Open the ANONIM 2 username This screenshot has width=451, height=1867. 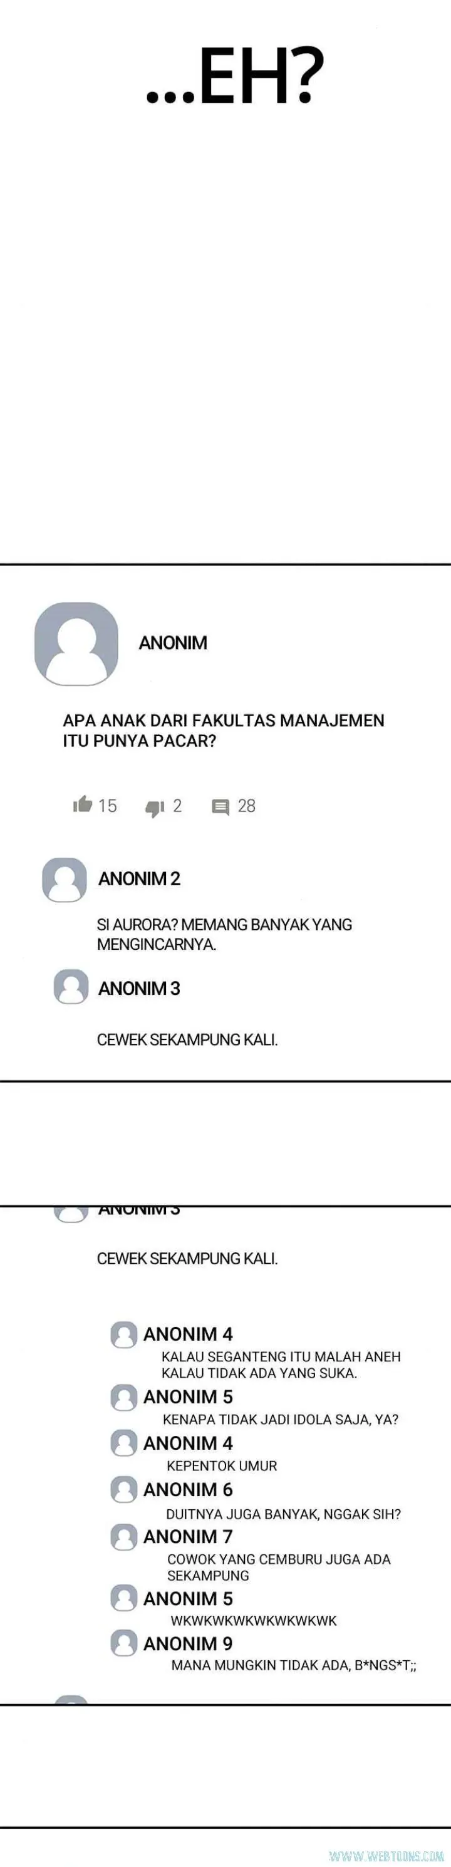139,878
